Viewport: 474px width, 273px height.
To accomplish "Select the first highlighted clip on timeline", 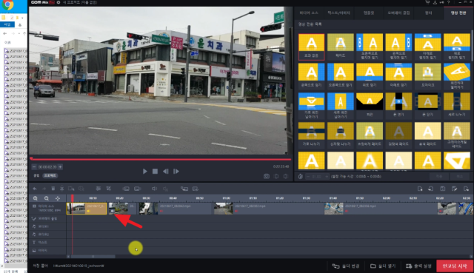I will coord(87,209).
